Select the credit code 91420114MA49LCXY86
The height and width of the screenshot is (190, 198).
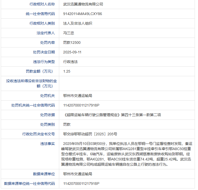[x=82, y=14]
